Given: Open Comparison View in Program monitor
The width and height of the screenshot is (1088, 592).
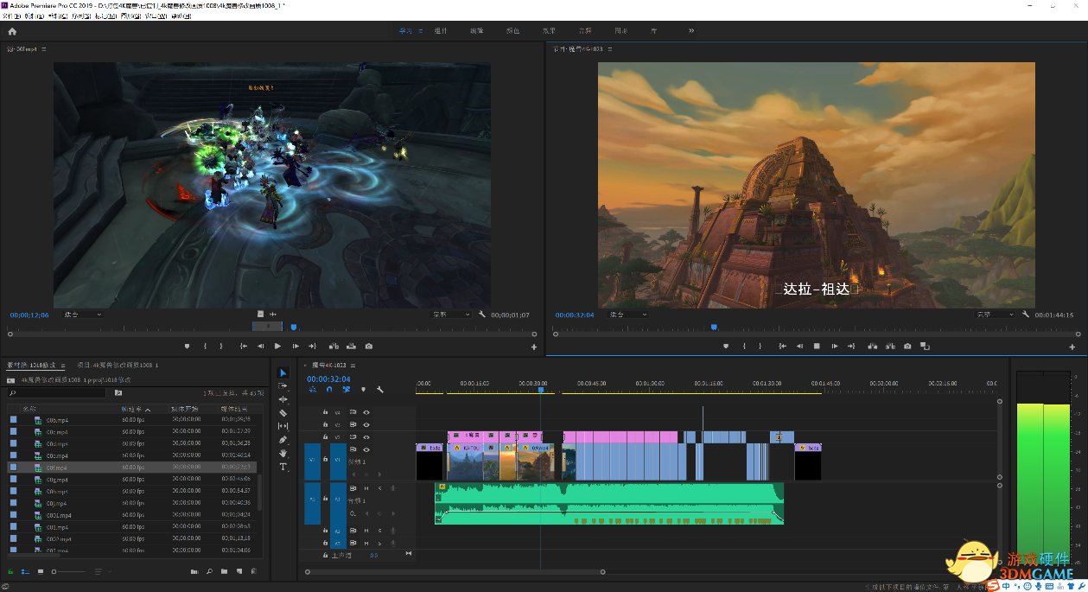Looking at the screenshot, I should click(925, 346).
